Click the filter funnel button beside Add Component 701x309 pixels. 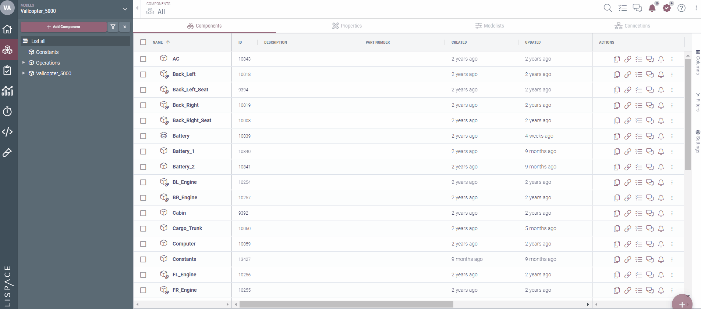113,27
